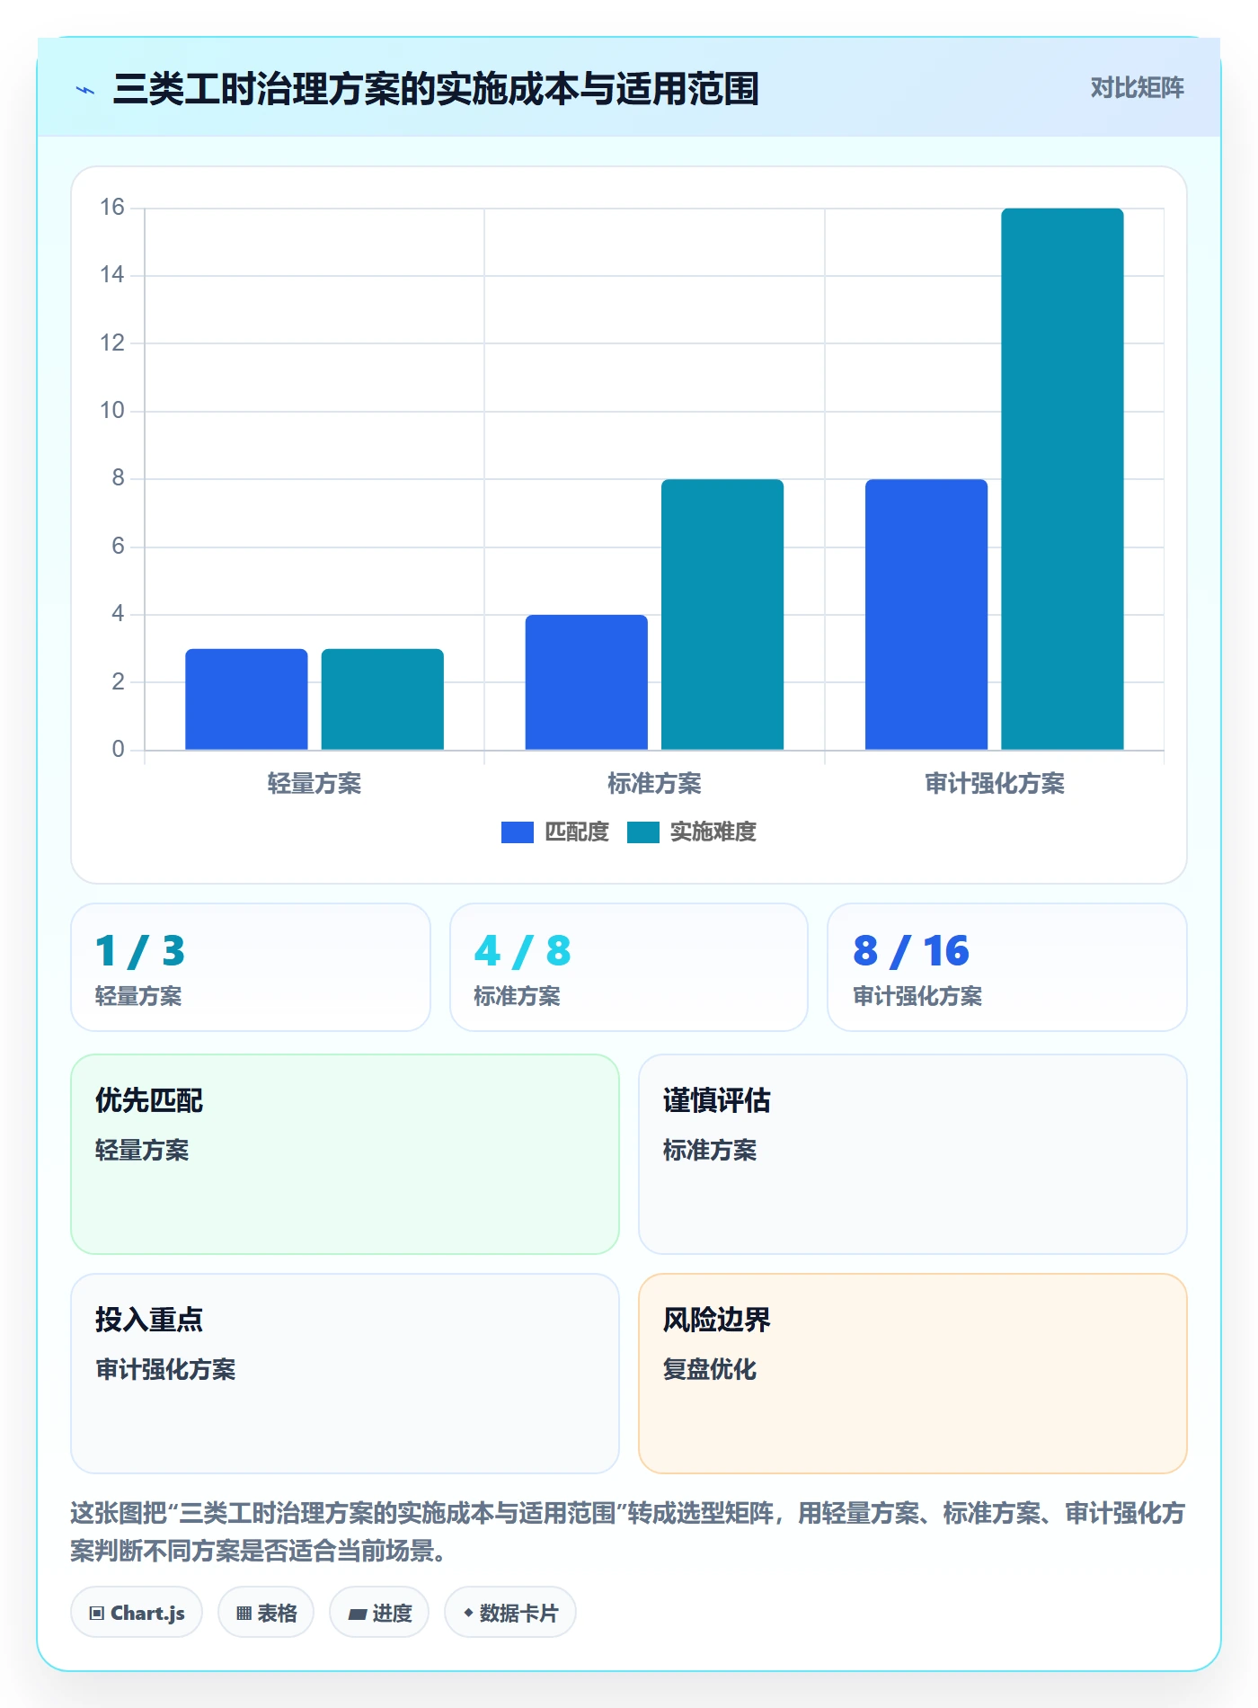Click the description paragraph below the matrix
The image size is (1258, 1708).
click(x=628, y=1532)
